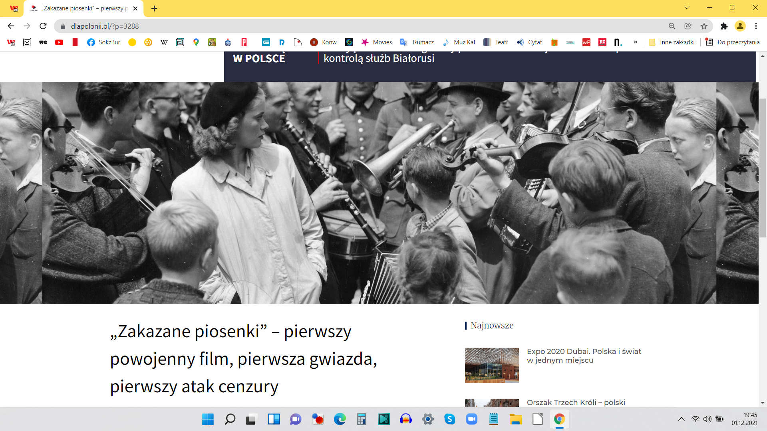Image resolution: width=767 pixels, height=431 pixels.
Task: Open Orszak Trzech Króli article link
Action: [x=576, y=402]
